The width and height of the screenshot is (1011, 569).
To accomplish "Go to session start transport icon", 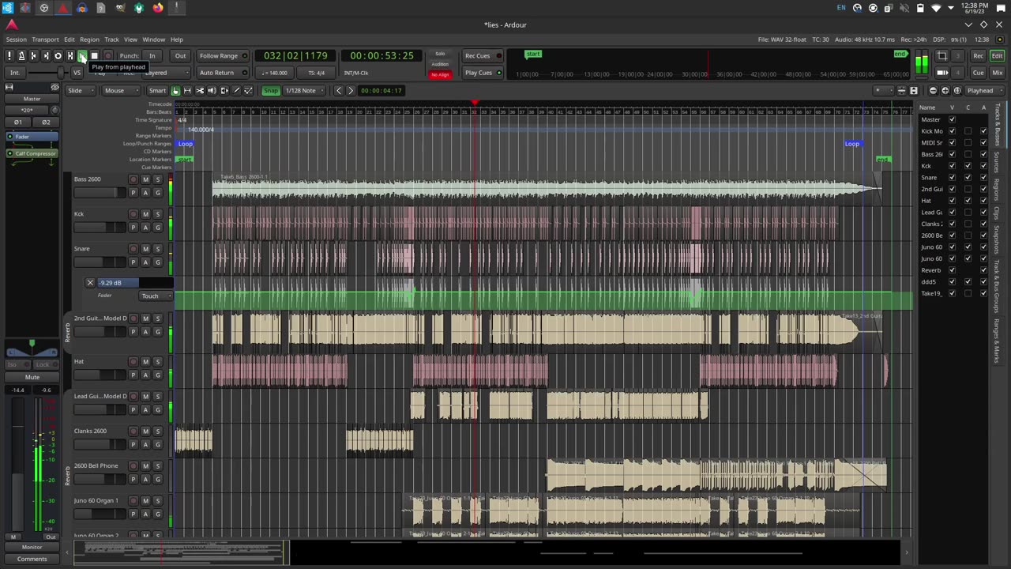I will click(x=33, y=56).
